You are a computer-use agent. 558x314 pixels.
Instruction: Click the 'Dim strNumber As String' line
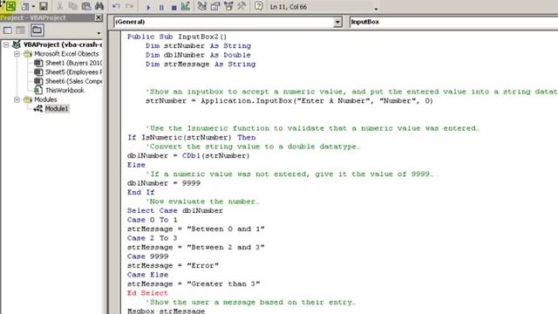point(198,46)
